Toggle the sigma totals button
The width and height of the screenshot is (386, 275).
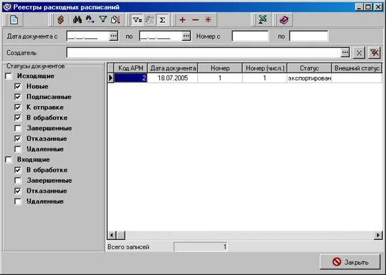click(x=162, y=20)
